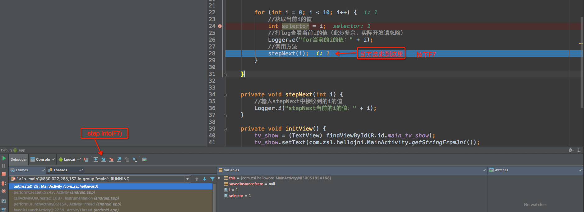The height and width of the screenshot is (212, 584).
Task: Pause the program from the debug sidebar
Action: 4,166
